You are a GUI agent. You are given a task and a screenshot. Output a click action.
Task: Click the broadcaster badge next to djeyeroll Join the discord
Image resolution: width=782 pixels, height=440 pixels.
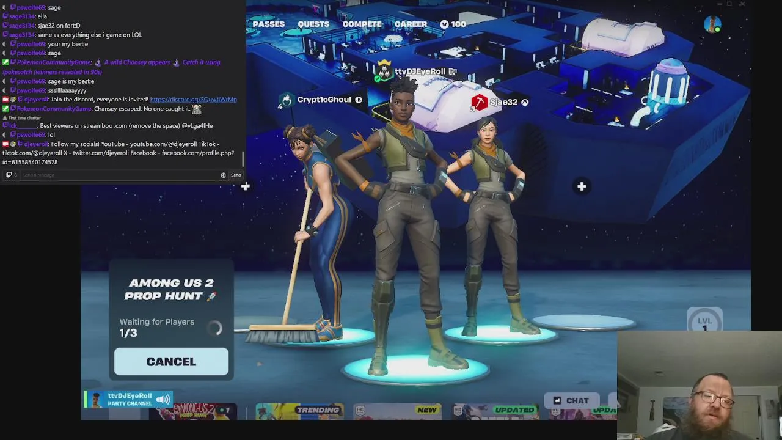(x=6, y=100)
